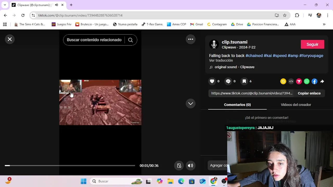Mute the tab via its speaker icon
This screenshot has height=187, width=333.
point(56,5)
